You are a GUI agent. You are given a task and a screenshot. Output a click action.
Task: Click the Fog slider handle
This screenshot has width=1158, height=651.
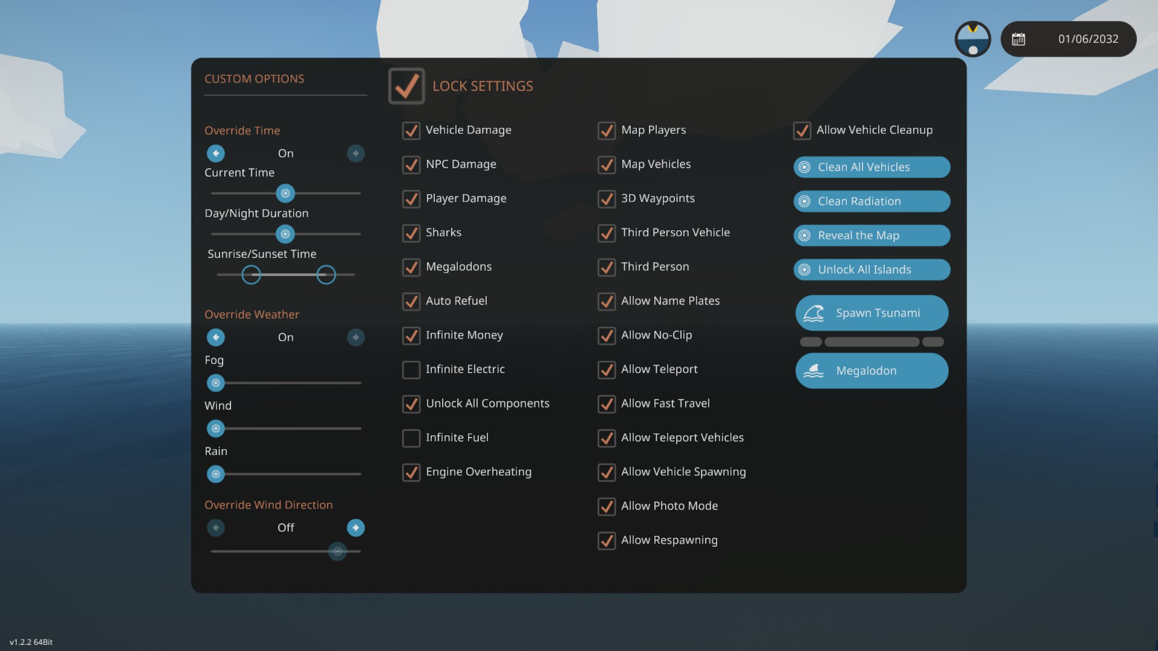215,383
